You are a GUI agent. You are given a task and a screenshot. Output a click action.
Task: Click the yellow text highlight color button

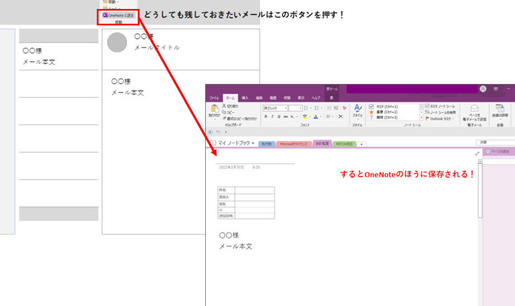[x=305, y=117]
